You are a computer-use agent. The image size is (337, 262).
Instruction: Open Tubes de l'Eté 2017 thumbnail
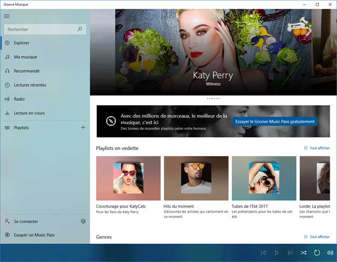(264, 178)
